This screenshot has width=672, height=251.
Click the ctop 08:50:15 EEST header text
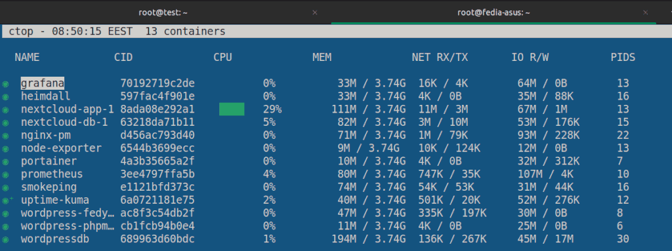pos(71,31)
